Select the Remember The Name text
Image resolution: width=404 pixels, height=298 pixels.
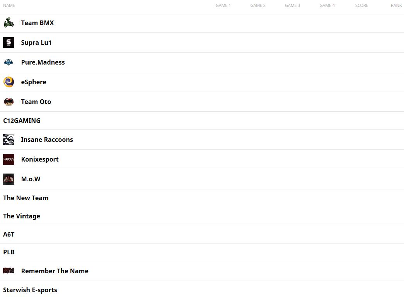[55, 271]
